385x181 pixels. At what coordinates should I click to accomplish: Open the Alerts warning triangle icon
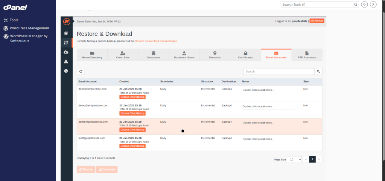pyautogui.click(x=66, y=61)
